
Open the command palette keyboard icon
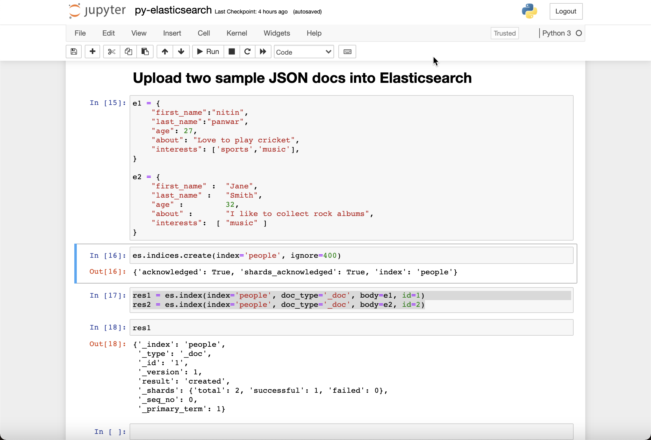347,52
